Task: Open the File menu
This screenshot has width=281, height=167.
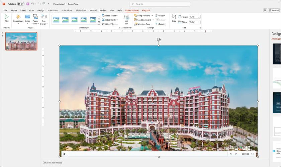Action: coord(5,10)
